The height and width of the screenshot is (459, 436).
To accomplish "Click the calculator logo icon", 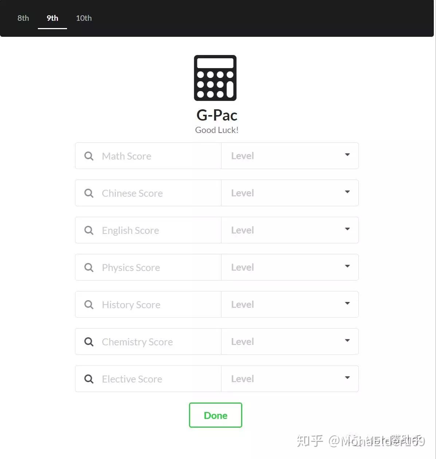I will point(215,78).
